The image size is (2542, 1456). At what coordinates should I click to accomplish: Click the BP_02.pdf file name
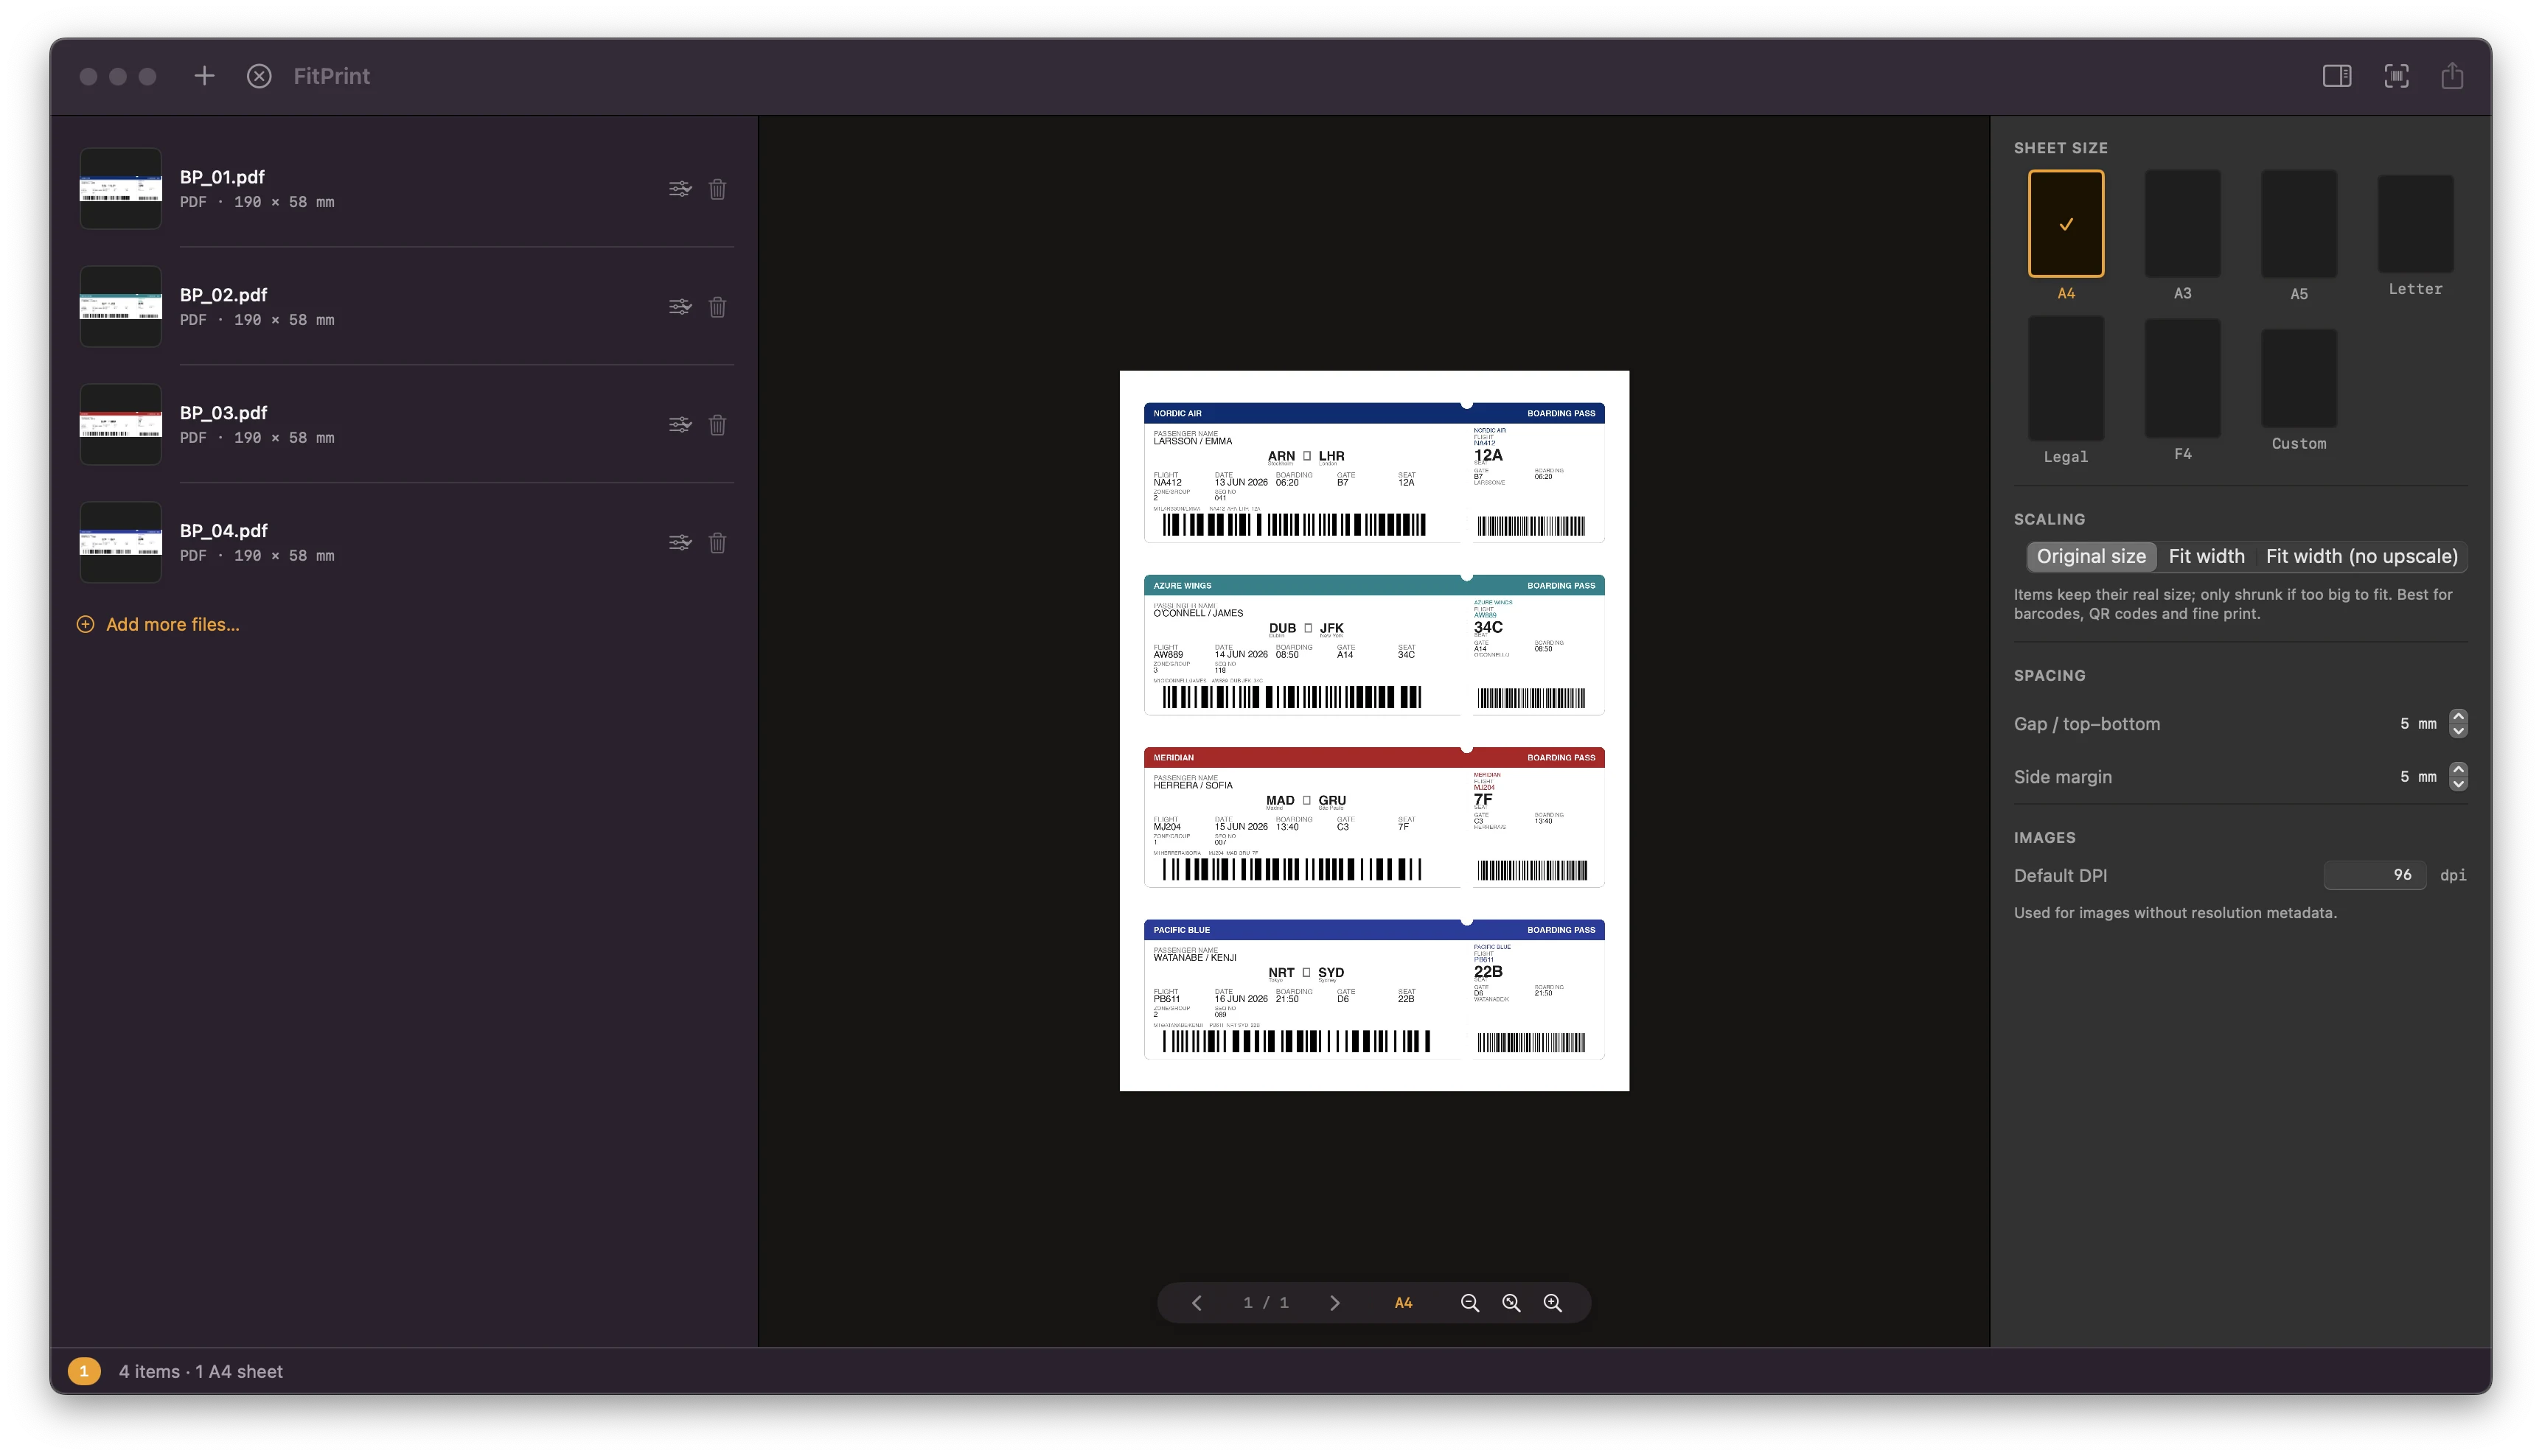point(223,295)
